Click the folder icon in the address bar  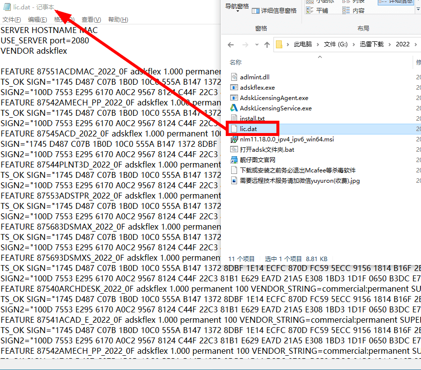279,44
